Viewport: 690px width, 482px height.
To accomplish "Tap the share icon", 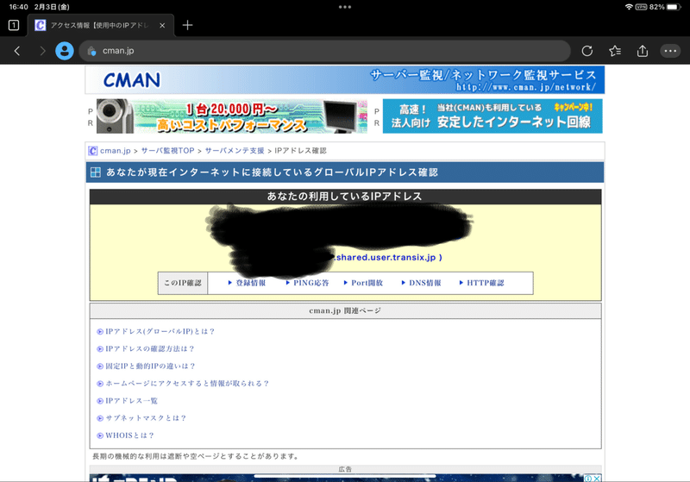I will tap(643, 51).
